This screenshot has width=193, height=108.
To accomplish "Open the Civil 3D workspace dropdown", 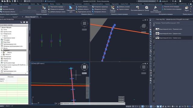I will tap(33, 1).
